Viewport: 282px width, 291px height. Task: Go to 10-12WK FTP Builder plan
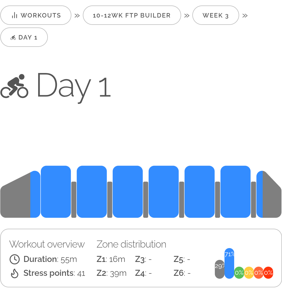132,15
